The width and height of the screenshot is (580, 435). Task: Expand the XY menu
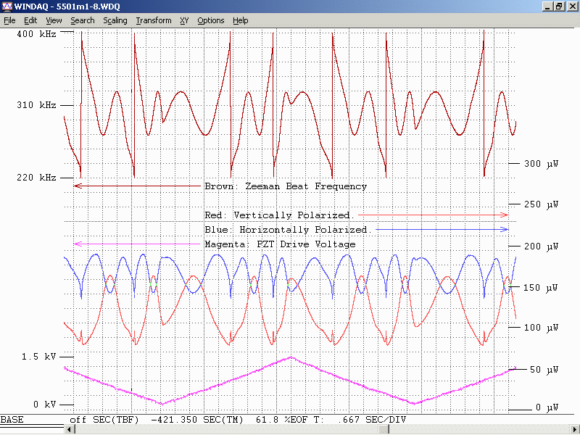184,20
